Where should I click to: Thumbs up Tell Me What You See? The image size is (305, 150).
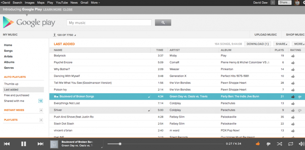[293, 83]
